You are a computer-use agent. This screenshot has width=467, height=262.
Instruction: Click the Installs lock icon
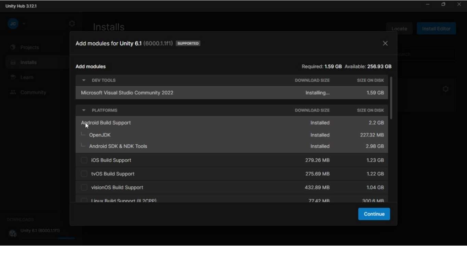(13, 62)
